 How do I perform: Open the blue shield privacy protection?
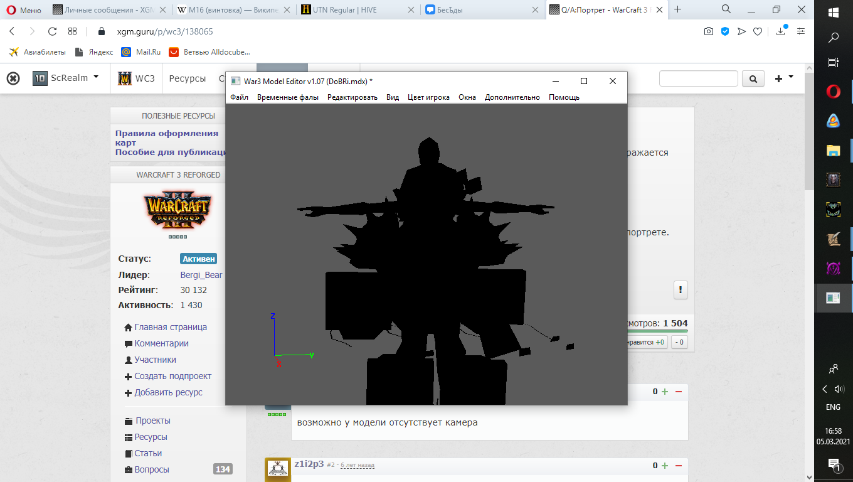tap(725, 31)
